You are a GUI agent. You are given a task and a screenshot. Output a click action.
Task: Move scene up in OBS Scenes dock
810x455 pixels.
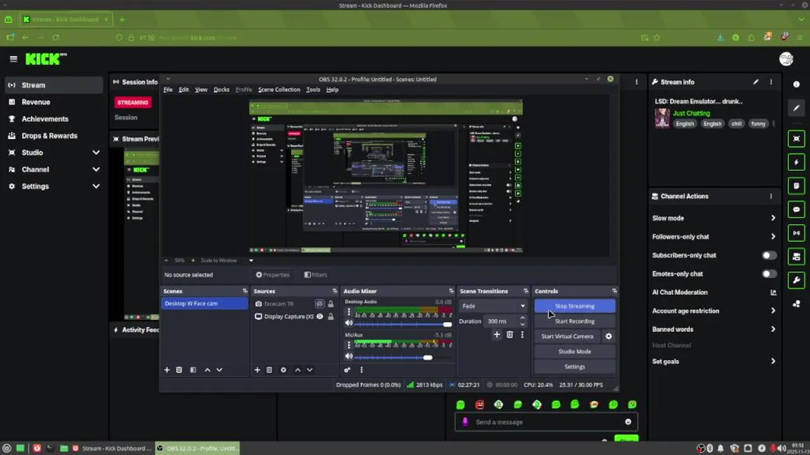[x=207, y=370]
